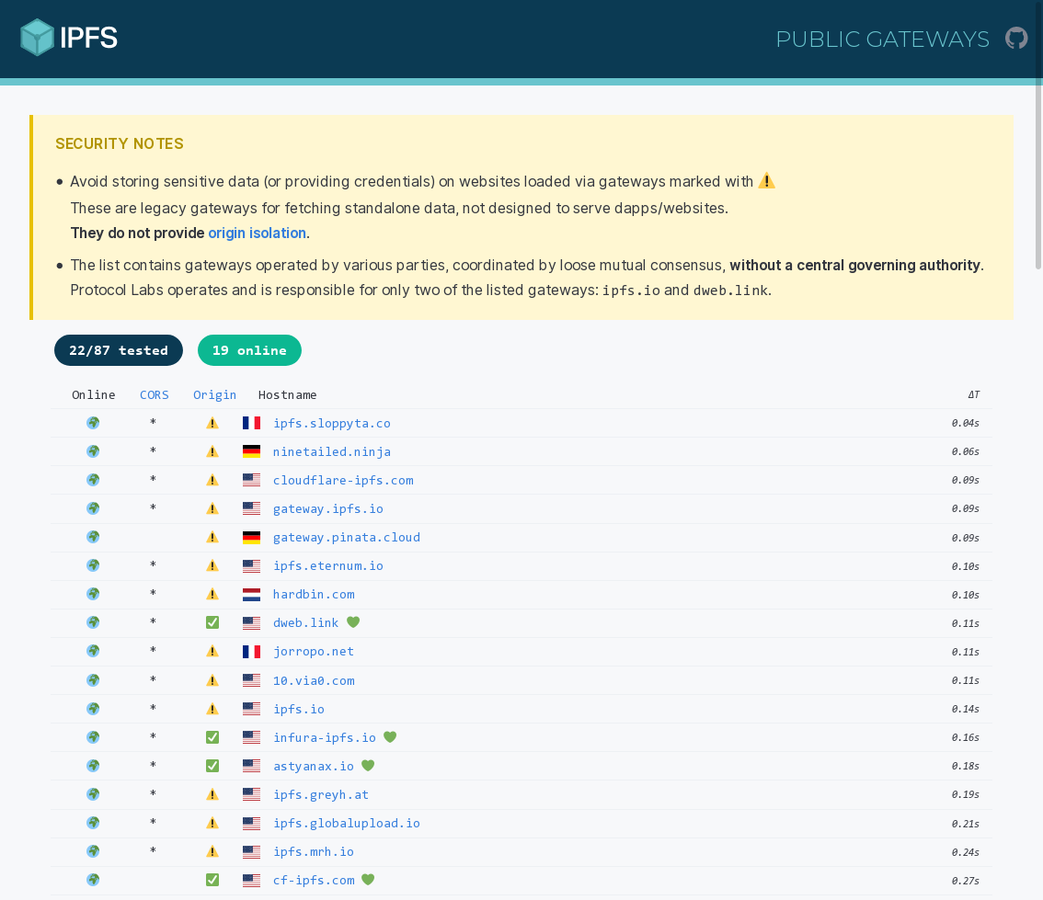
Task: Open the GitHub repository icon
Action: point(1016,38)
